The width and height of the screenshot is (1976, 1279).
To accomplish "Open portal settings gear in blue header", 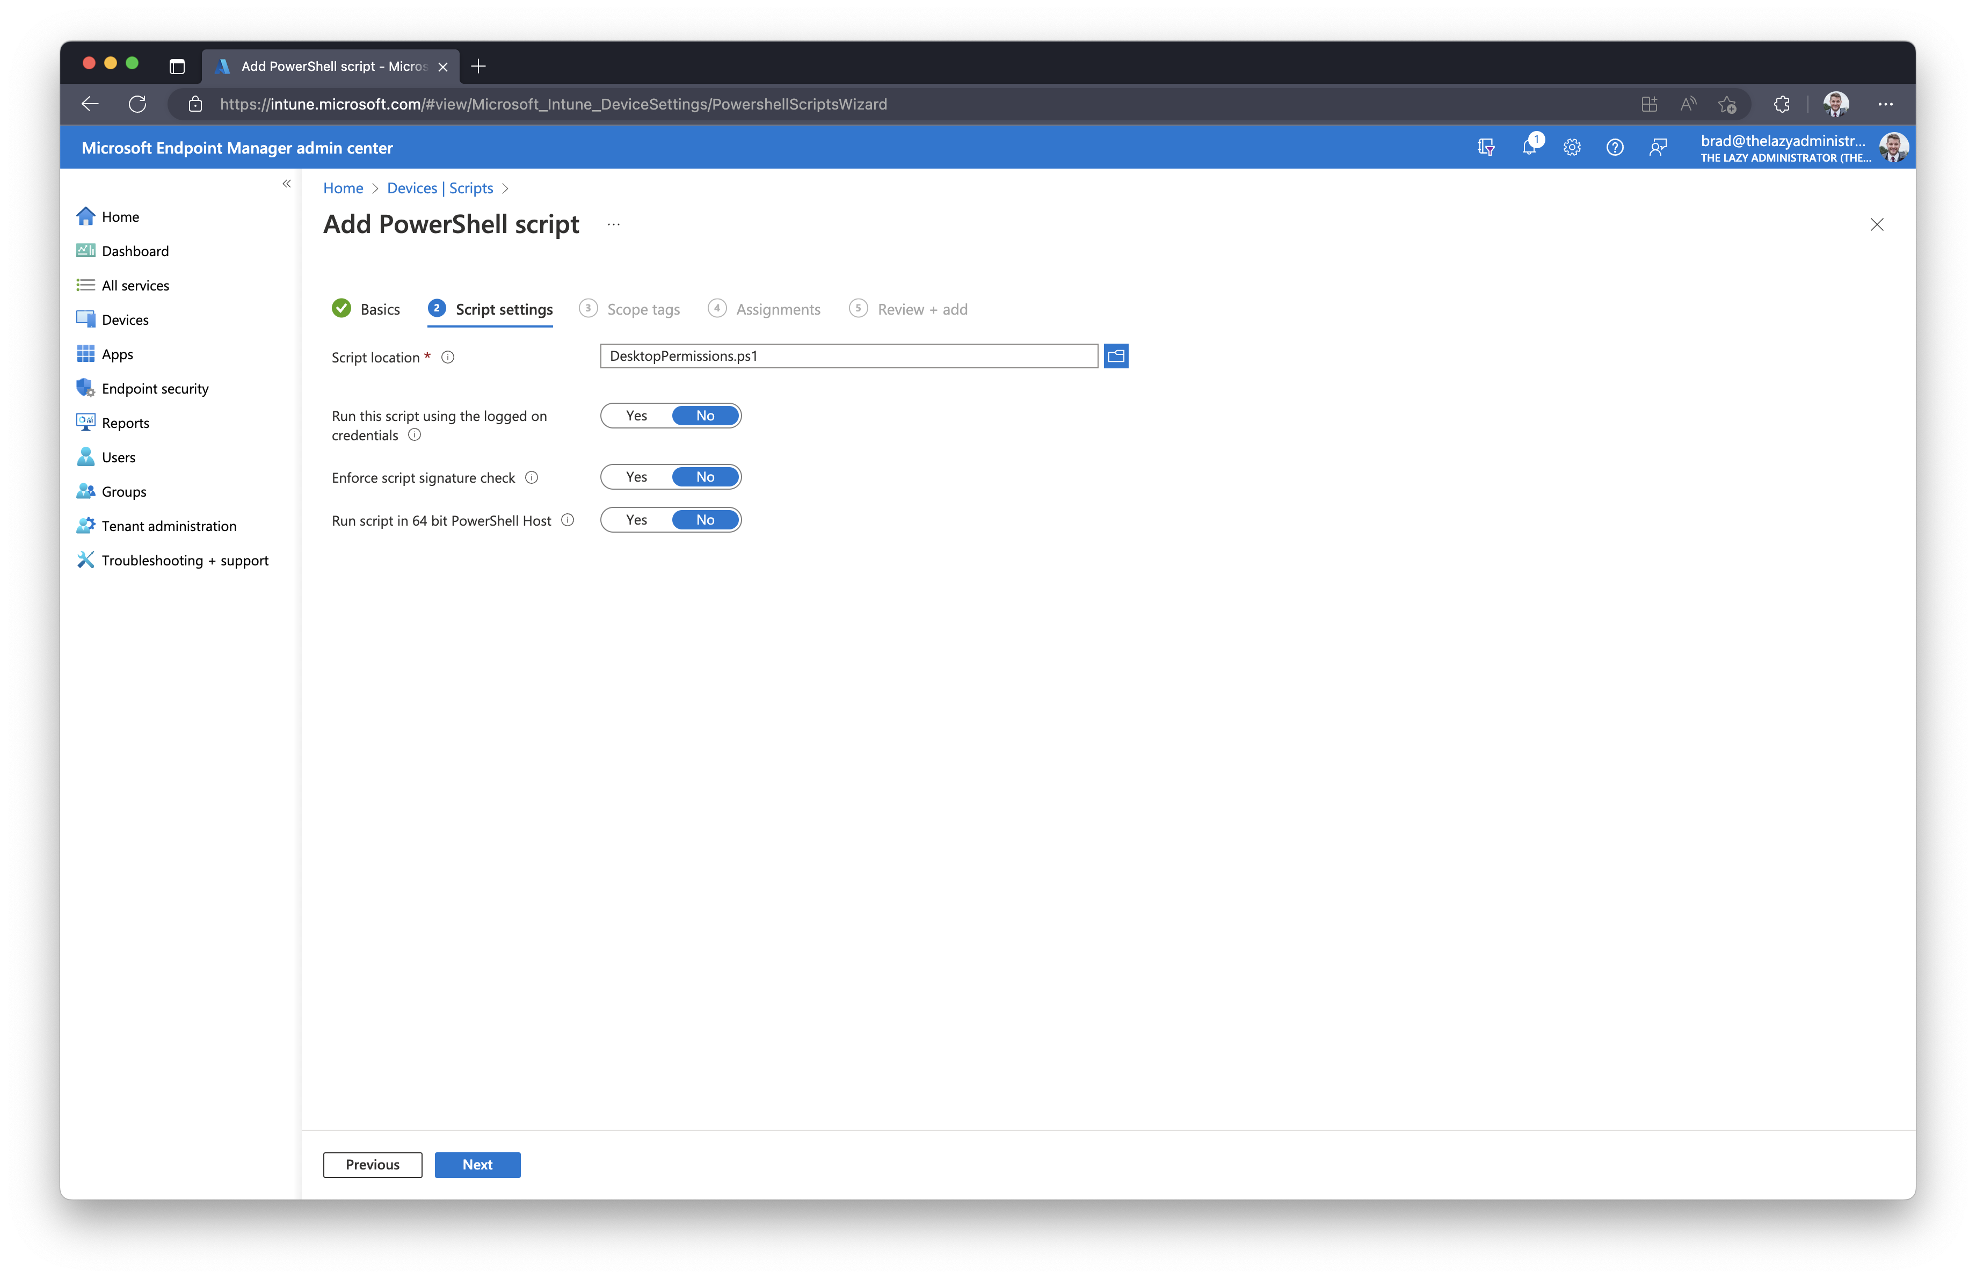I will point(1572,147).
